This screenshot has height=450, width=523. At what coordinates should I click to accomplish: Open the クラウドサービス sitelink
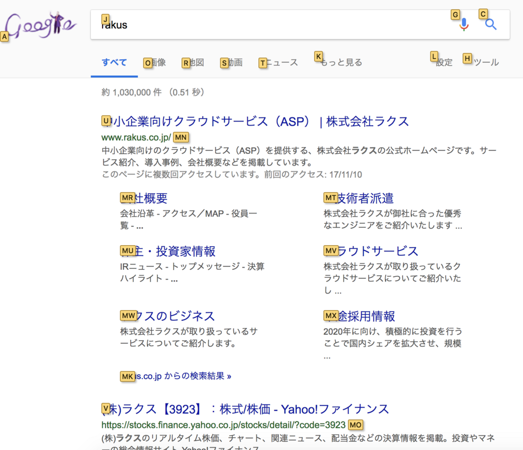pos(371,251)
